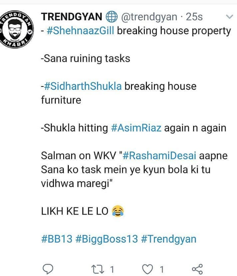
Task: Open the #ShehnaazGill hashtag
Action: click(80, 31)
